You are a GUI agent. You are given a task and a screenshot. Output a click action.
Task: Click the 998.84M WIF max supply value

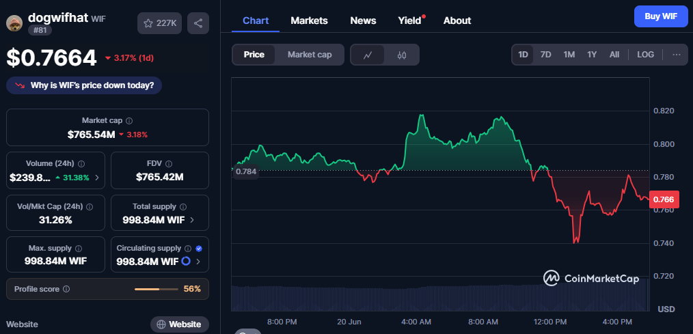(x=55, y=261)
